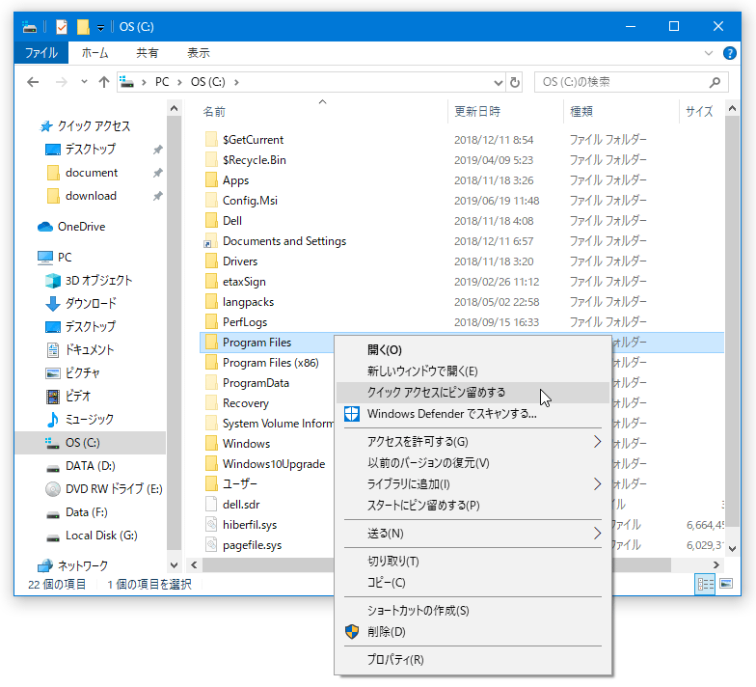
Task: Click the DATA (D:) drive icon
Action: coord(52,467)
